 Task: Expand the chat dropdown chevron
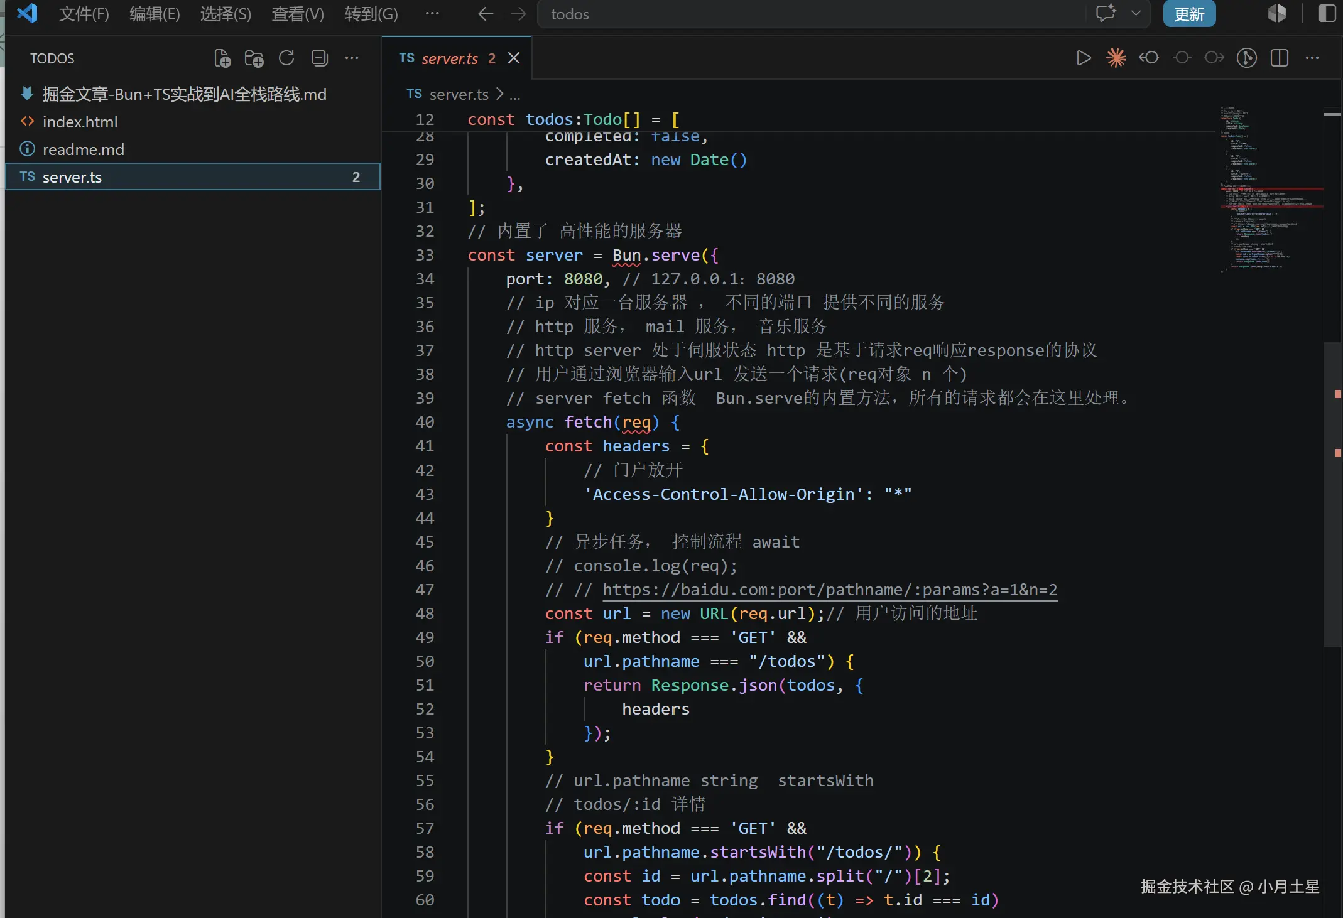1136,13
